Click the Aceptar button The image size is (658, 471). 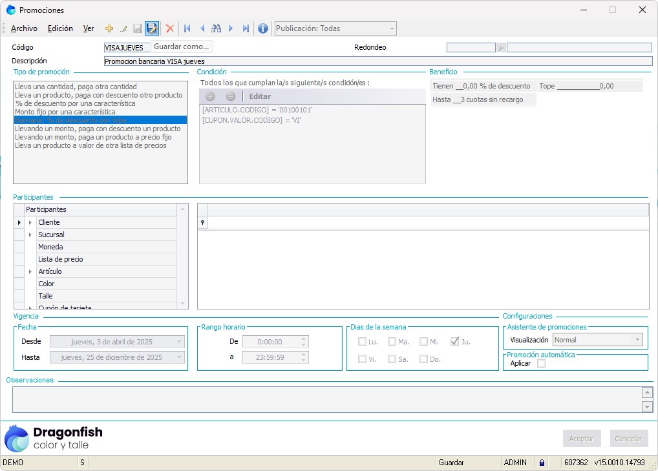[x=582, y=439]
